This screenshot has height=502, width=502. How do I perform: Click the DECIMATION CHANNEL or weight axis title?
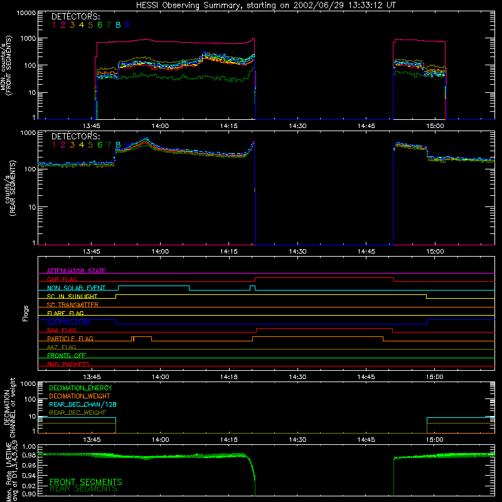pyautogui.click(x=9, y=407)
